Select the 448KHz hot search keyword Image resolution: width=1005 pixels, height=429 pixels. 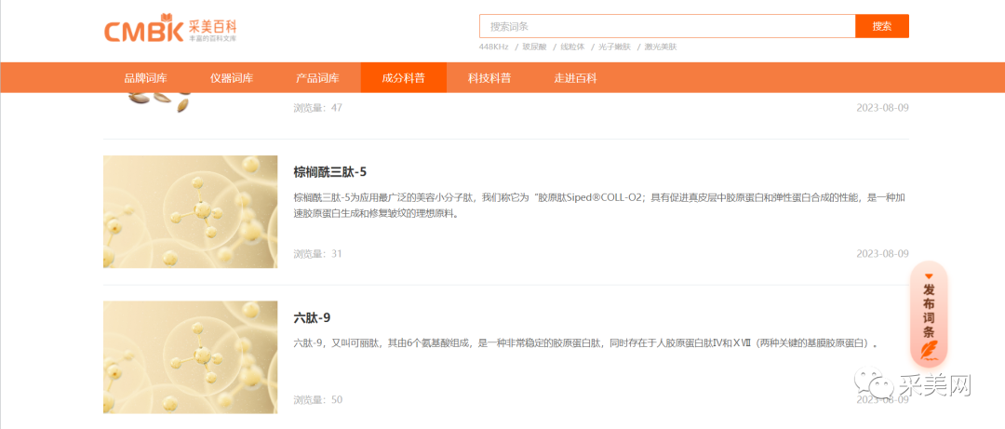pos(493,47)
